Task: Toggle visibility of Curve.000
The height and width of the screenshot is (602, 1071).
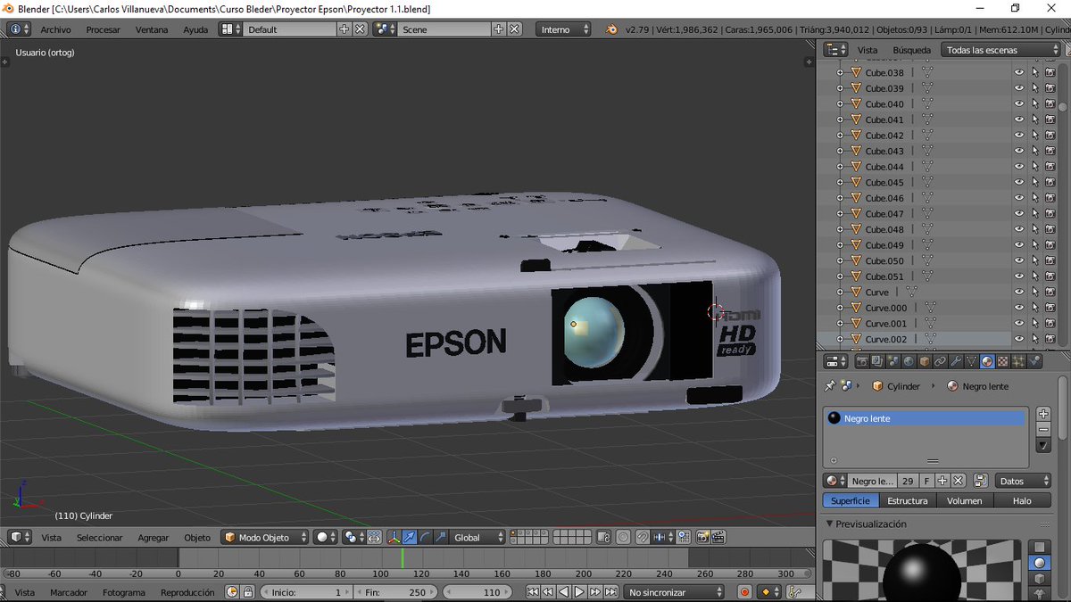Action: [x=1018, y=308]
